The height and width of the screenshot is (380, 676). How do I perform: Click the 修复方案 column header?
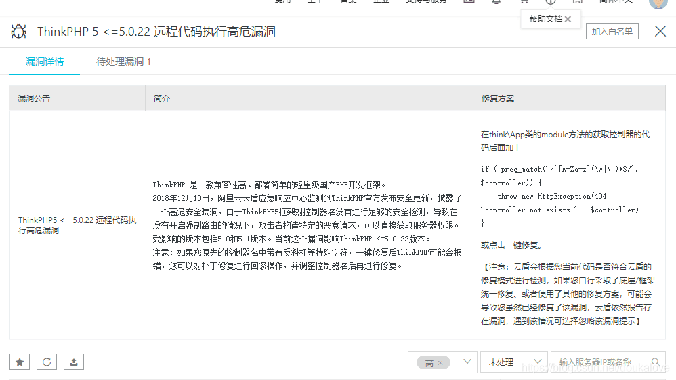point(569,99)
